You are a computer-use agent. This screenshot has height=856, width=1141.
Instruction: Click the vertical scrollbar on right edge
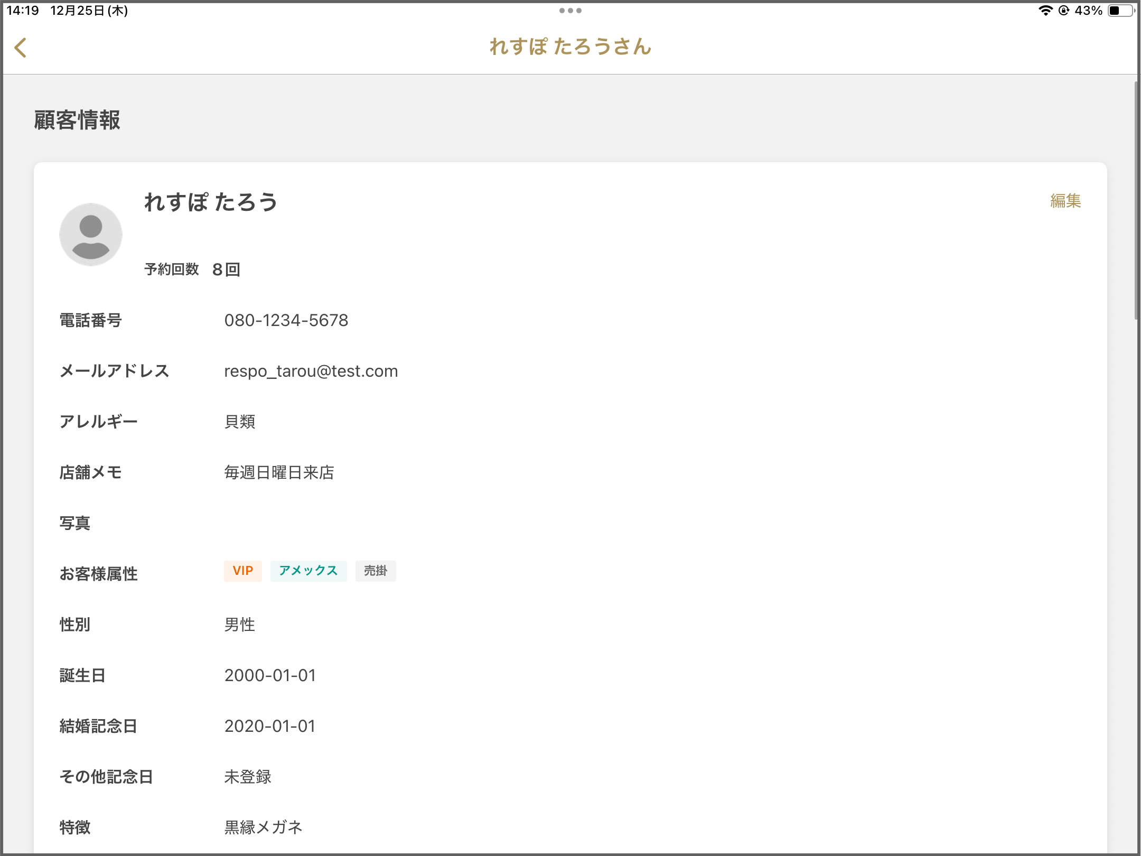[1136, 201]
